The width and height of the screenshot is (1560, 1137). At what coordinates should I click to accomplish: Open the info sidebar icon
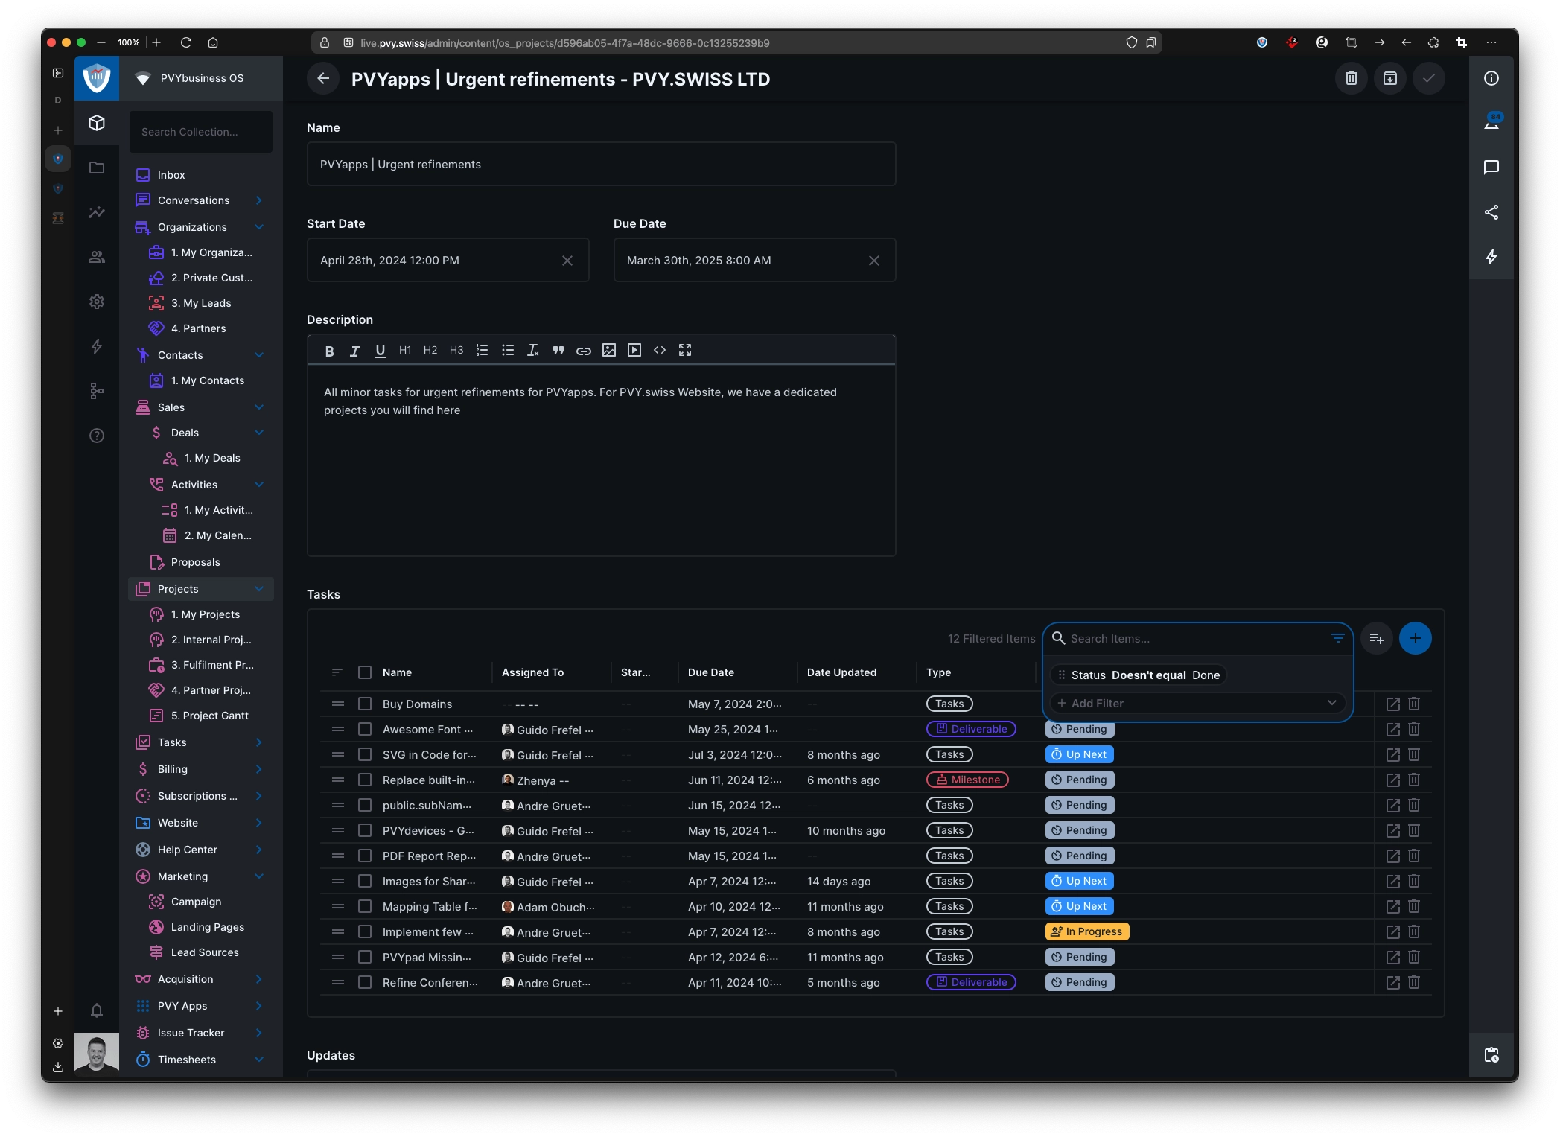click(1491, 78)
